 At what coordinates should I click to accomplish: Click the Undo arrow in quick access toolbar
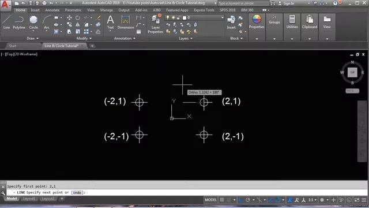coord(51,3)
